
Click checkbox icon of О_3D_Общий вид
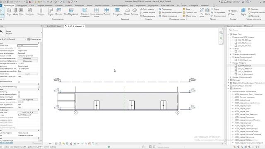tap(236, 60)
